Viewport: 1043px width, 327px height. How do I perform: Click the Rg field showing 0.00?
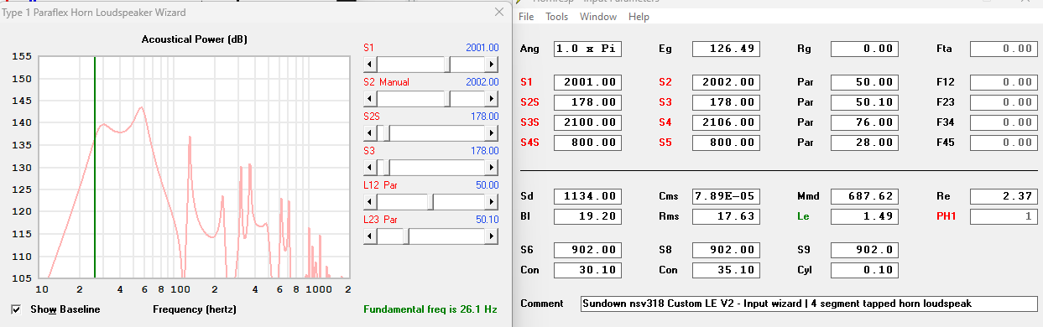tap(864, 49)
